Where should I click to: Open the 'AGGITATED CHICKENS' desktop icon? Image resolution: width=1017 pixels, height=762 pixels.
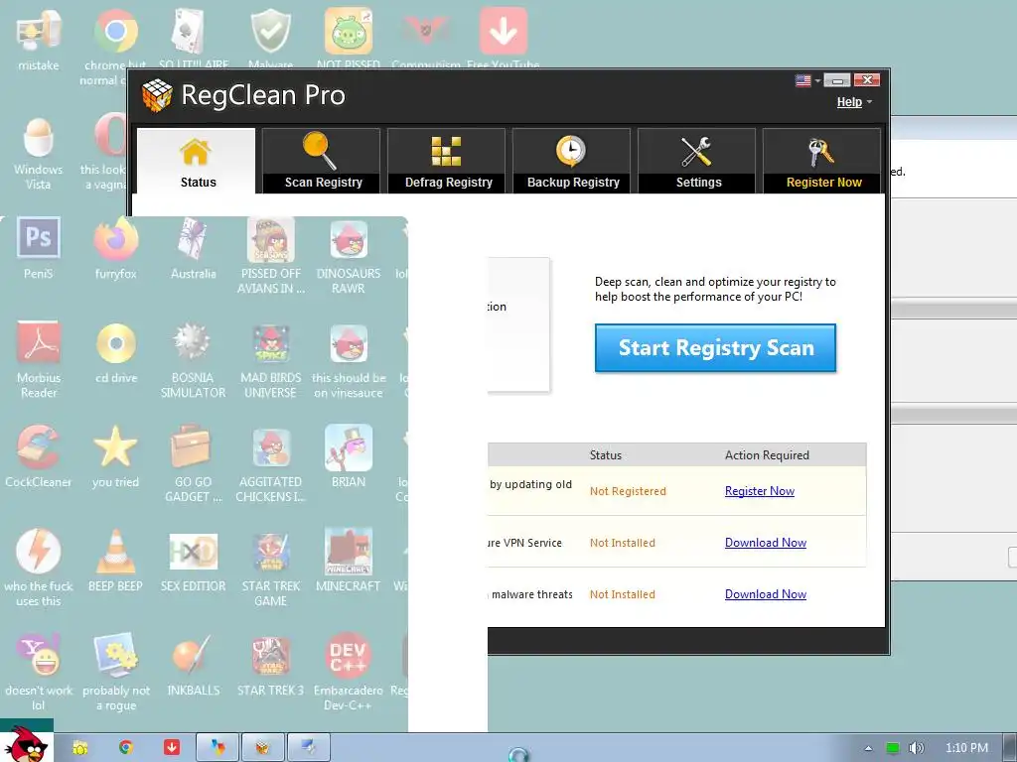tap(270, 463)
